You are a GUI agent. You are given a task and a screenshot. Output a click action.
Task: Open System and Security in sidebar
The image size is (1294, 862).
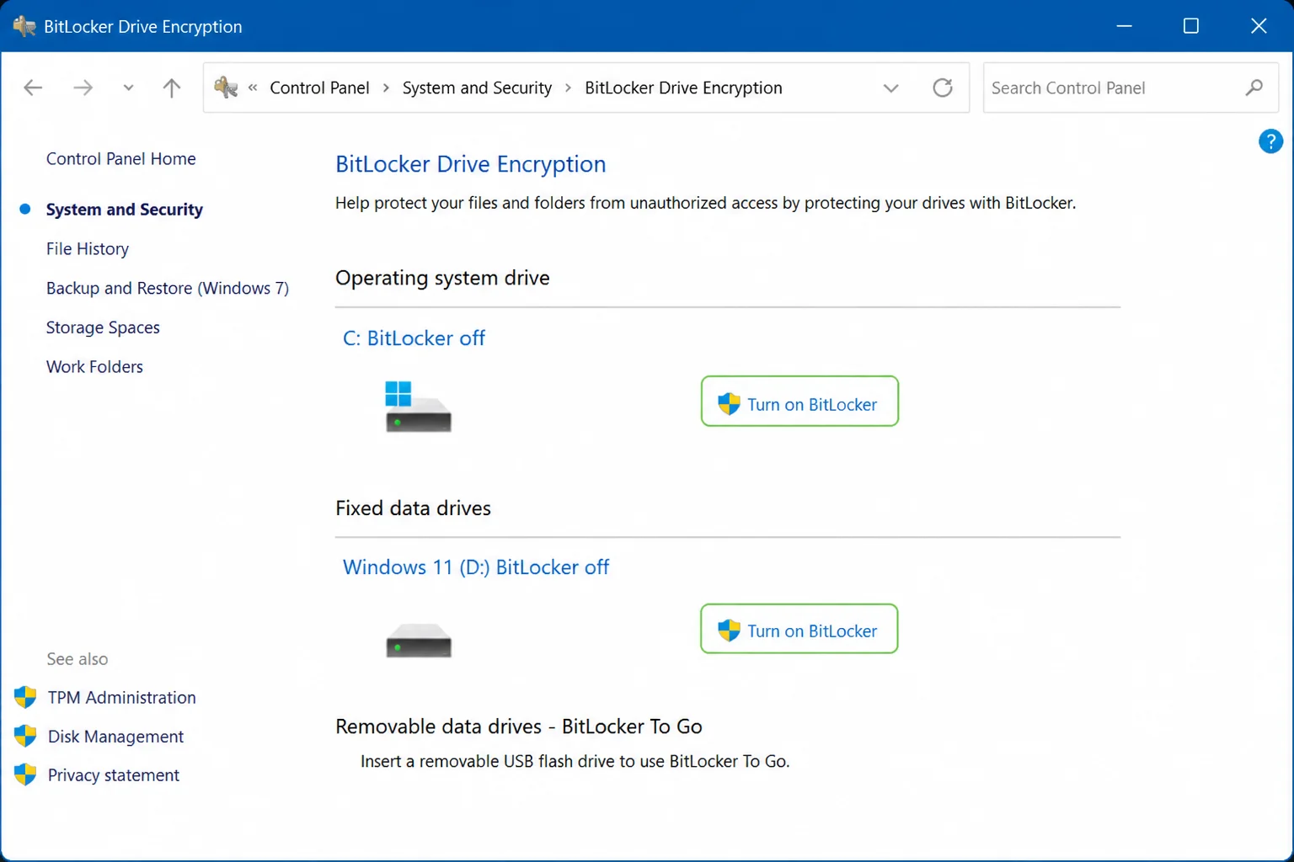pyautogui.click(x=124, y=210)
